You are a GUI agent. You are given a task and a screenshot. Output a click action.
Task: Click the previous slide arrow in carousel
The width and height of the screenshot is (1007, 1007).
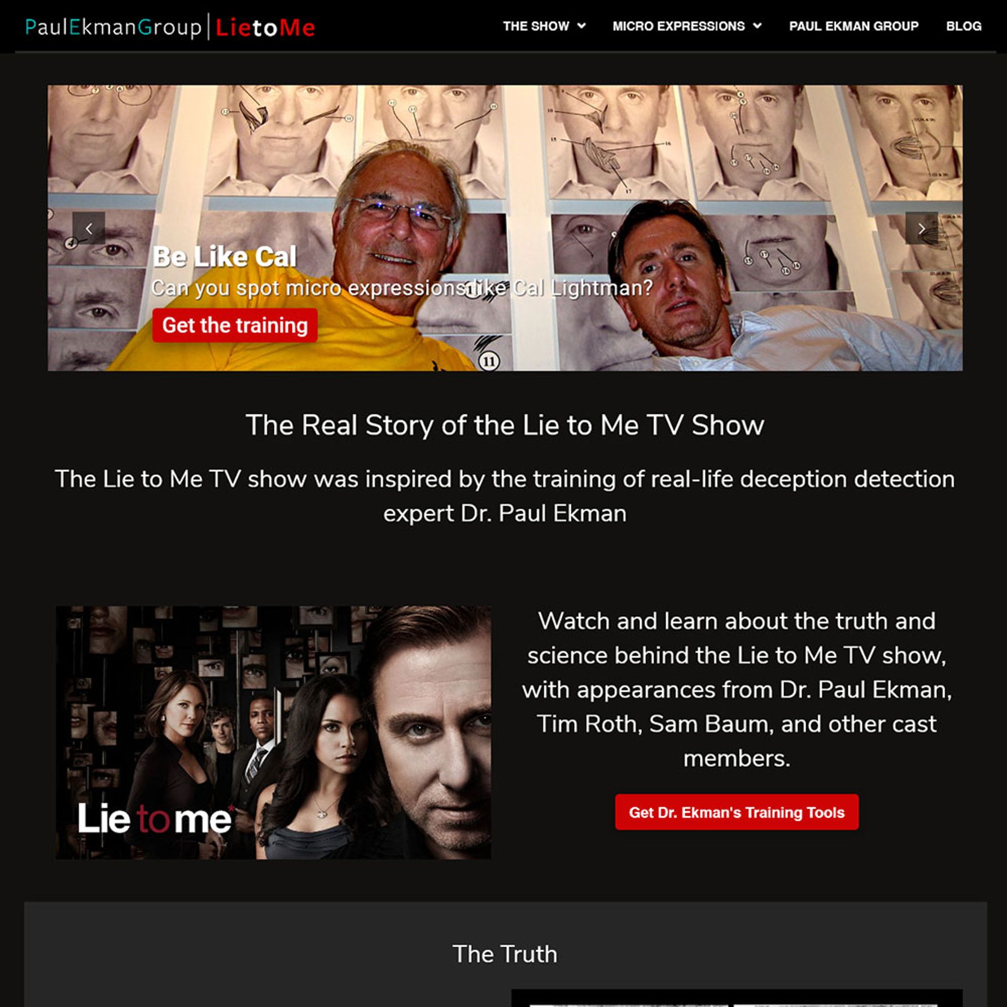[x=89, y=229]
